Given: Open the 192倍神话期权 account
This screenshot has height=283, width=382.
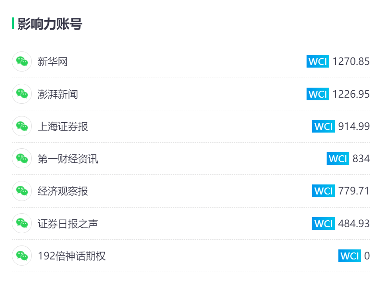Looking at the screenshot, I should pyautogui.click(x=72, y=256).
